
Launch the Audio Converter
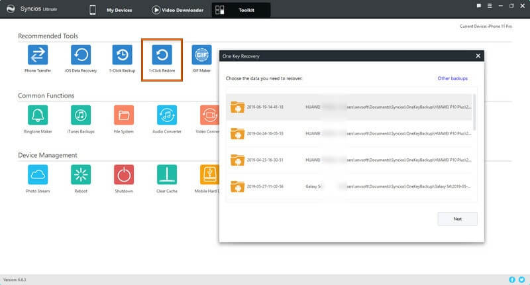click(167, 115)
